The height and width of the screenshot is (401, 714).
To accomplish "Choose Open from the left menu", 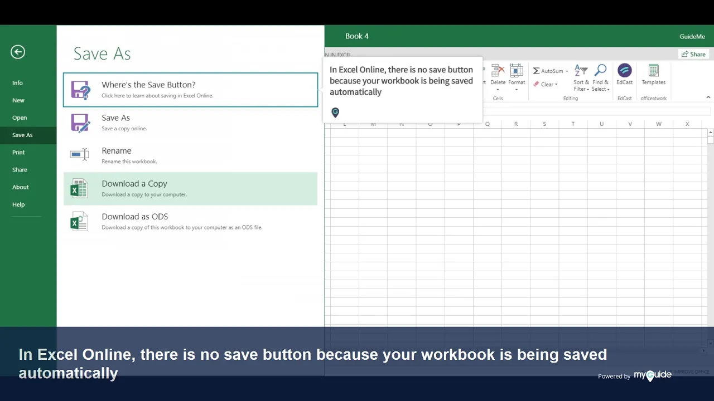I will (20, 118).
